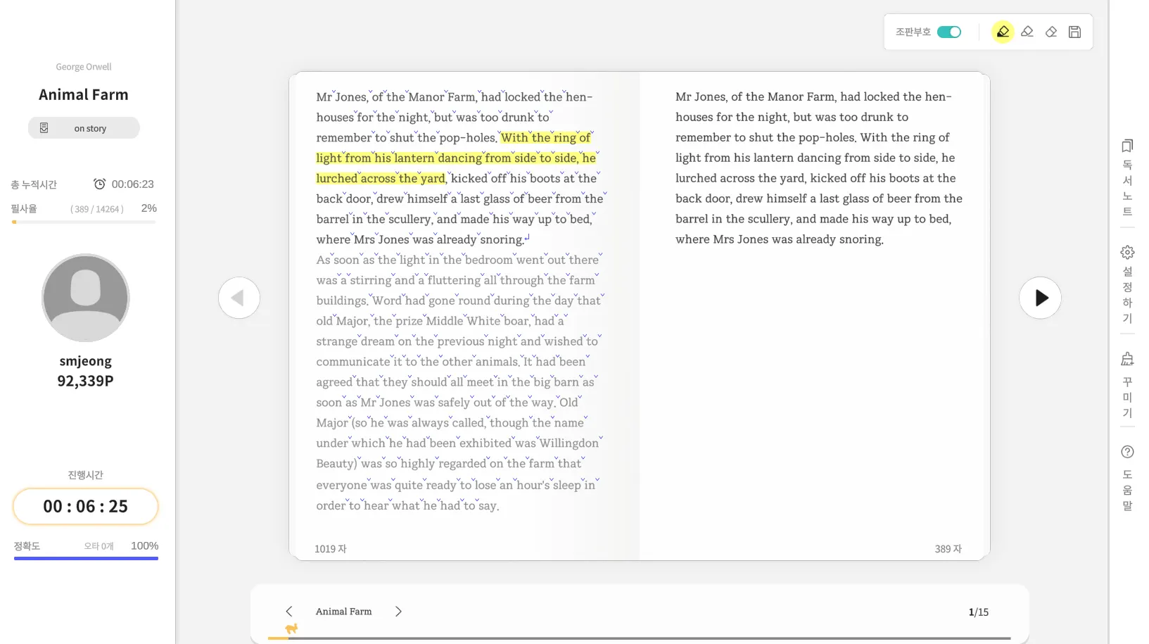This screenshot has height=644, width=1149.
Task: Click the Animal Farm chapter label in the bottom bar
Action: point(343,612)
